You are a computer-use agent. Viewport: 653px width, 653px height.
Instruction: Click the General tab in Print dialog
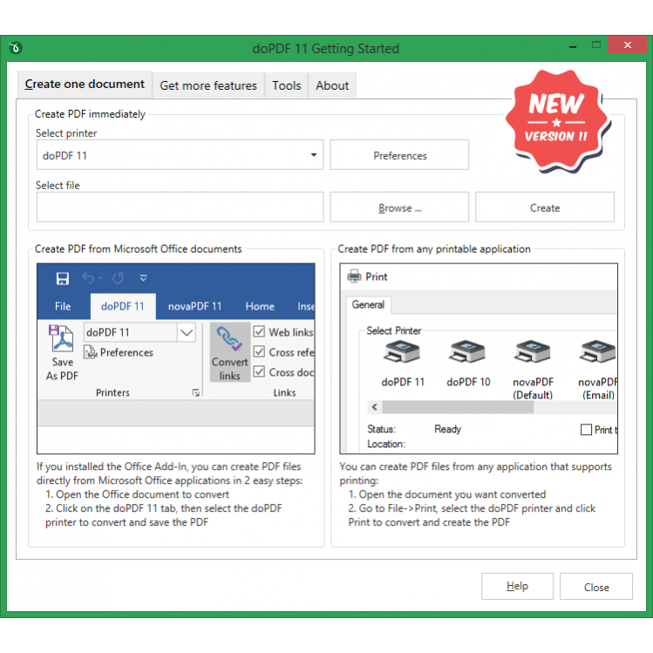(368, 305)
